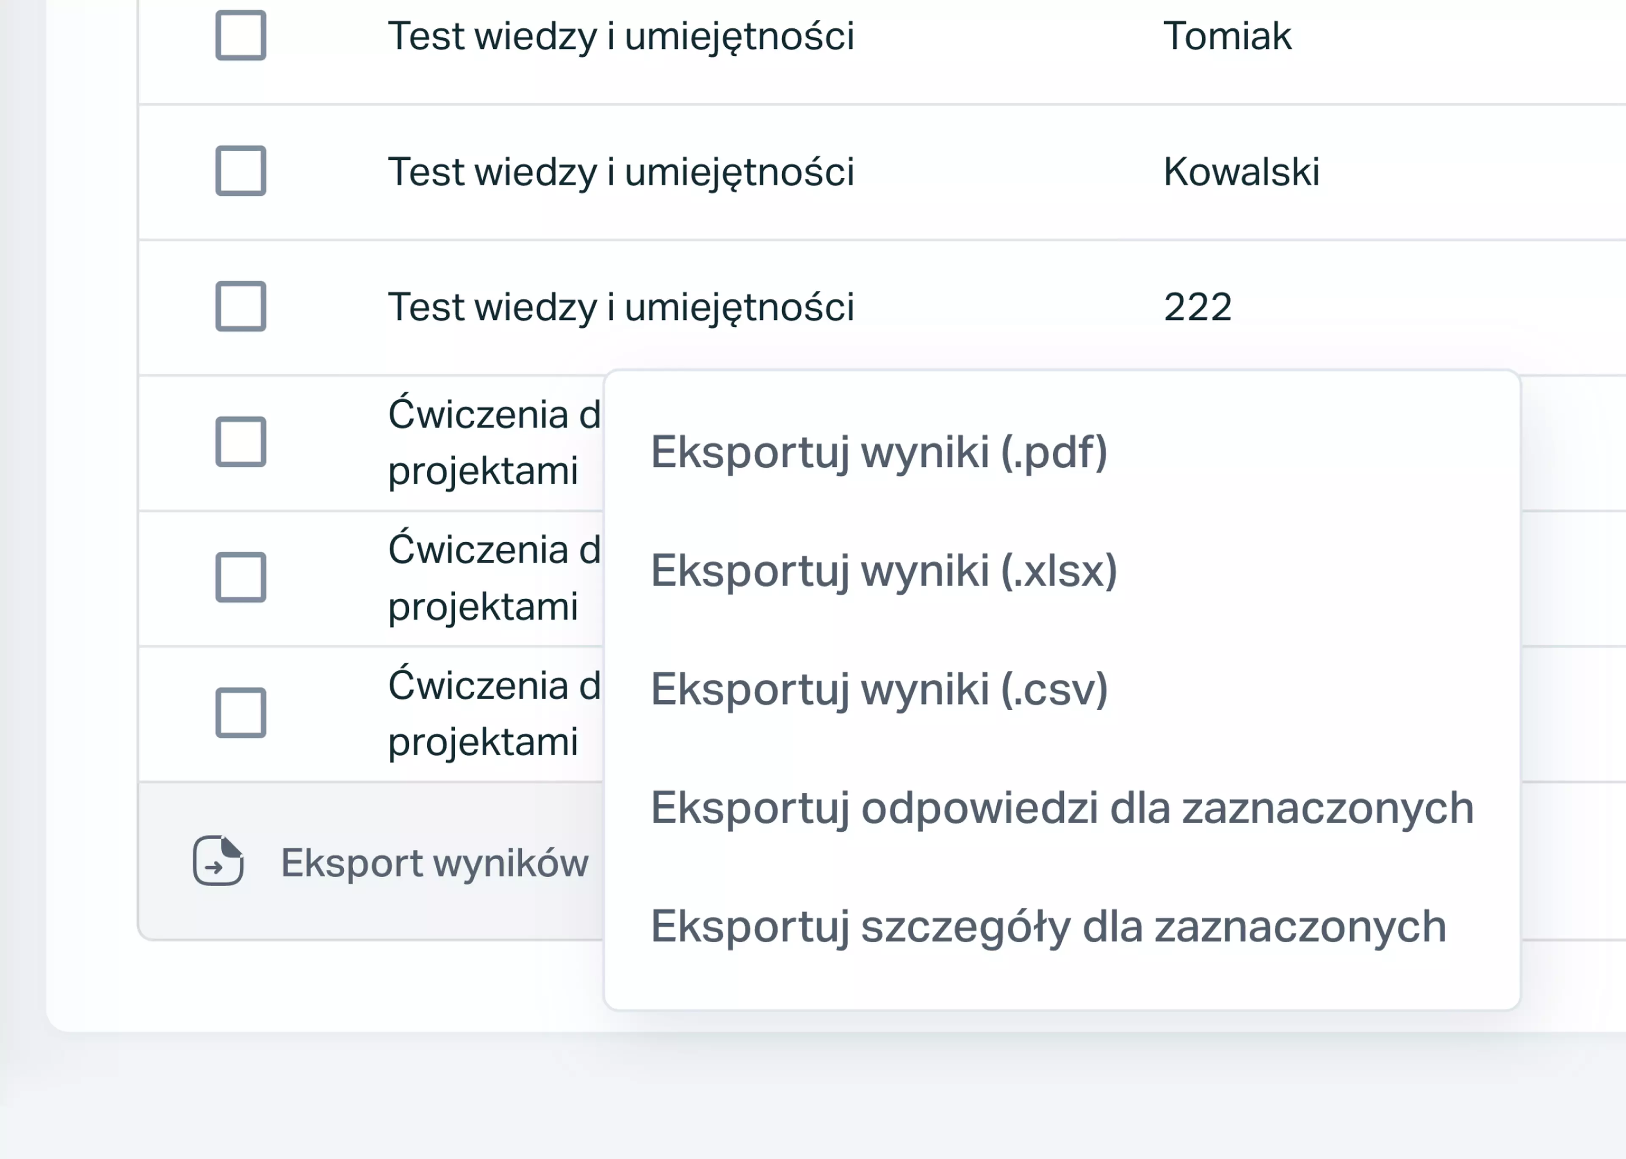This screenshot has height=1159, width=1626.
Task: Open the Eksport wyników dropdown
Action: (391, 862)
